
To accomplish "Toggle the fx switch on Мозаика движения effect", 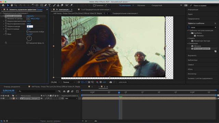I will point(3,16).
